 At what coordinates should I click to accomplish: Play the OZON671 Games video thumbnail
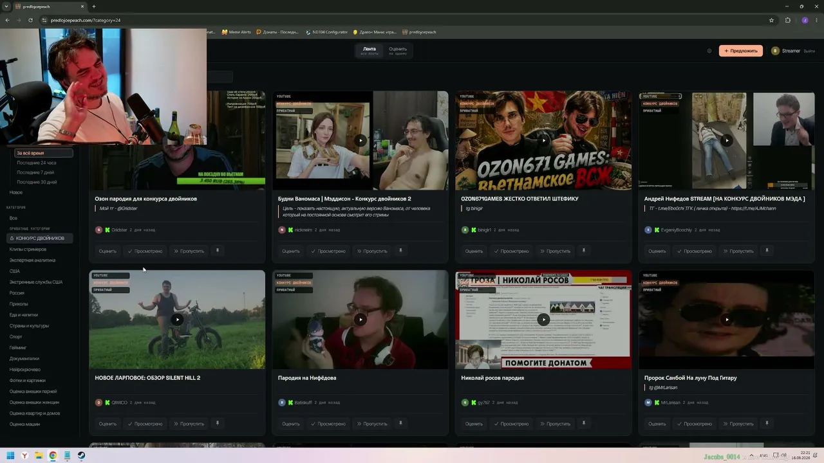(543, 140)
